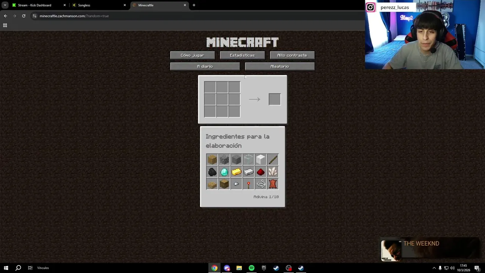Image resolution: width=485 pixels, height=273 pixels.
Task: Click the crafting output result slot
Action: [275, 99]
